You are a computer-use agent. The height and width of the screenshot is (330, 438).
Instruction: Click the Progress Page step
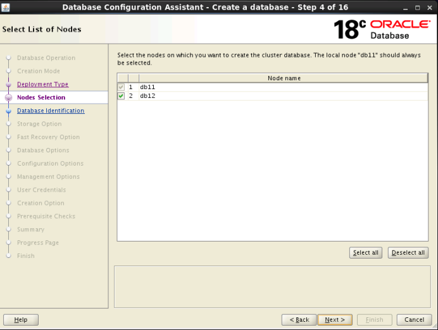[38, 243]
